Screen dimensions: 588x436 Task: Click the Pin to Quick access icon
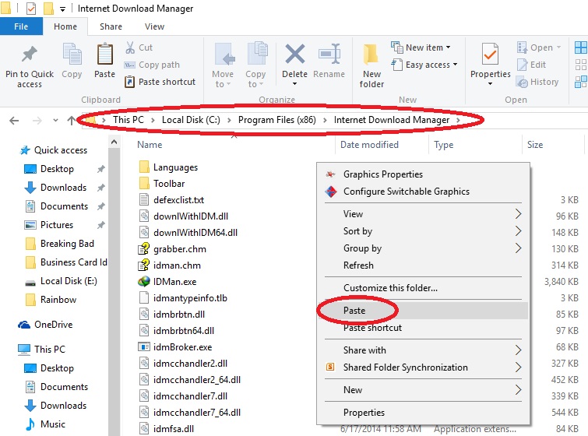coord(30,54)
